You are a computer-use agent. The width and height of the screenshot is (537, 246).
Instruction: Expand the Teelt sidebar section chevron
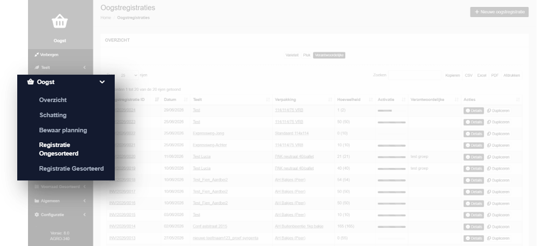[85, 68]
